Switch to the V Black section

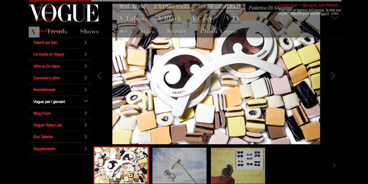[x=170, y=18]
